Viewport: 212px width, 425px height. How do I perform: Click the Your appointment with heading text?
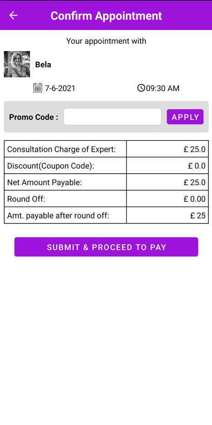tap(106, 41)
